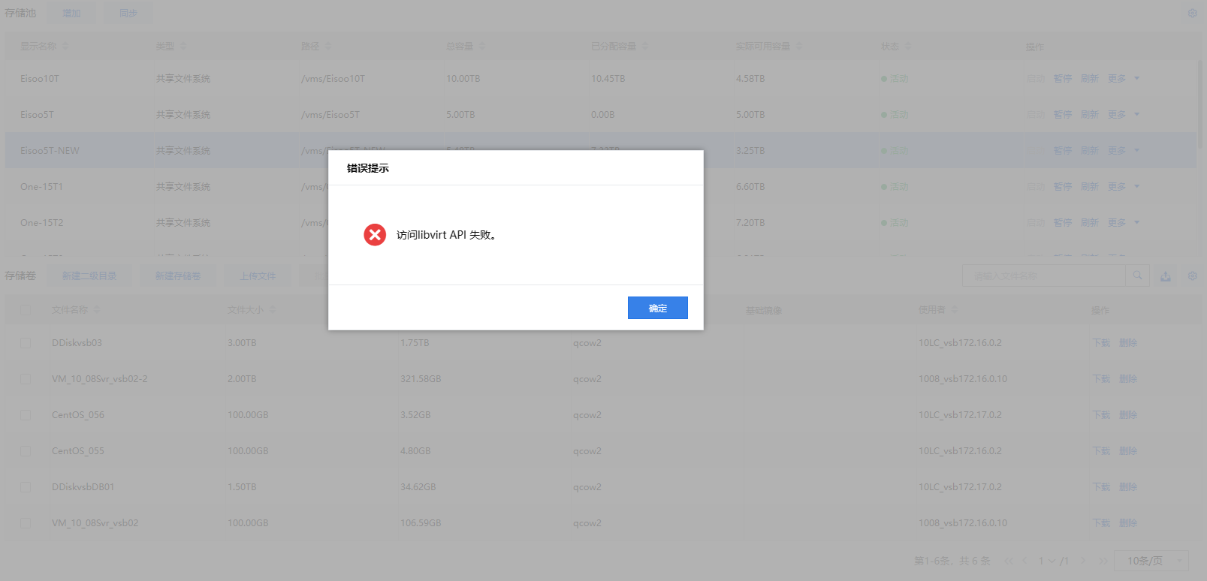
Task: Click 下载 for DDiskvsb03
Action: click(1101, 343)
